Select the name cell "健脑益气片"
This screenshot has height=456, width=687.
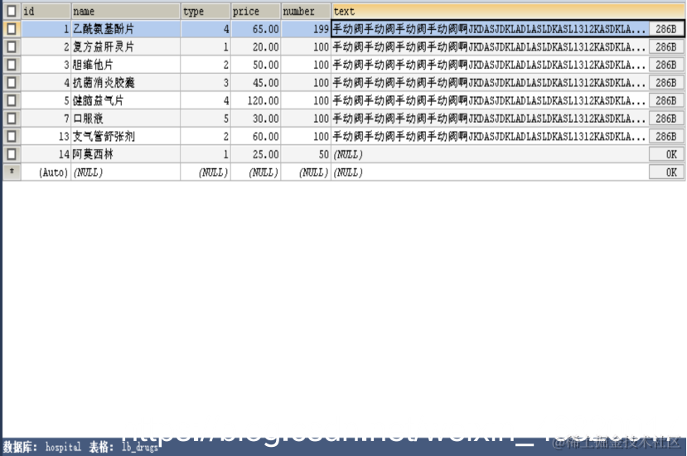click(126, 100)
